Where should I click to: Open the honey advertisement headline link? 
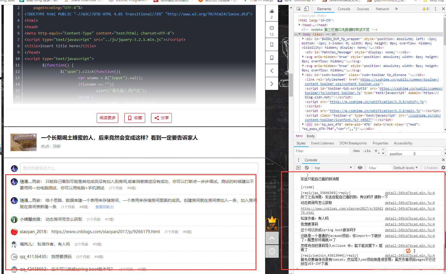pyautogui.click(x=119, y=138)
